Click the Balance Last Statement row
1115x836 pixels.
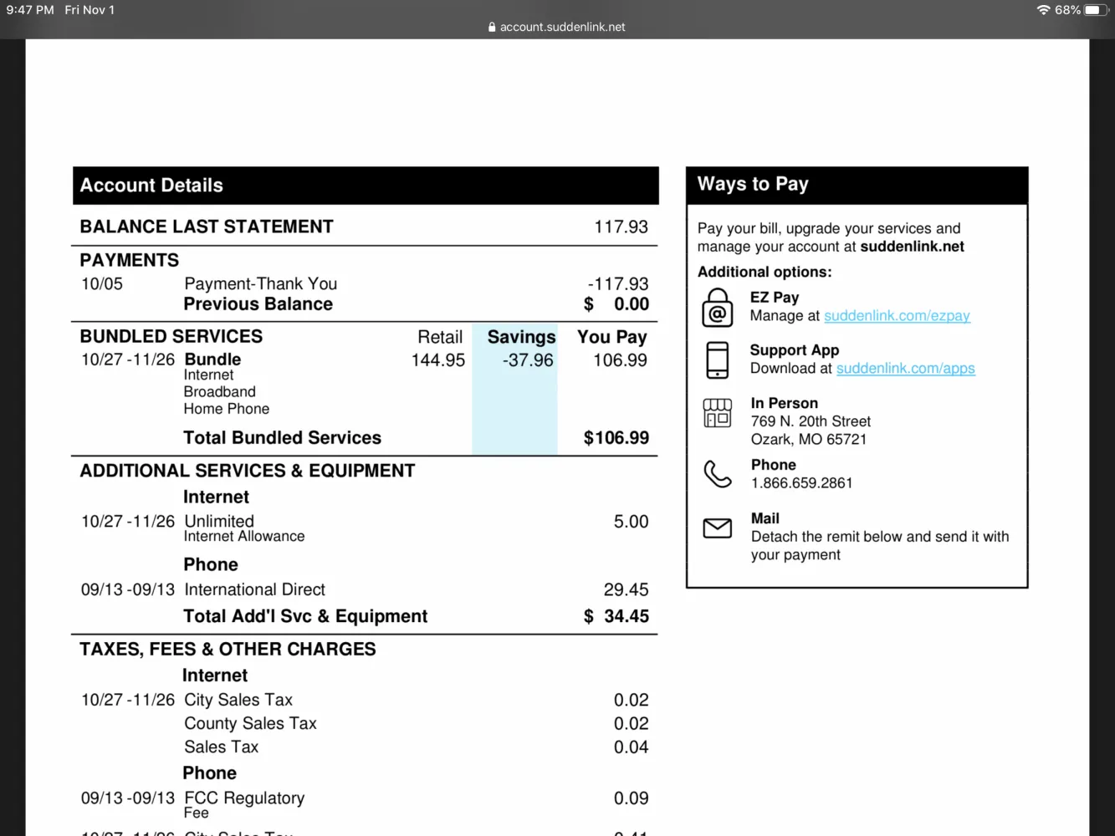[x=365, y=227]
